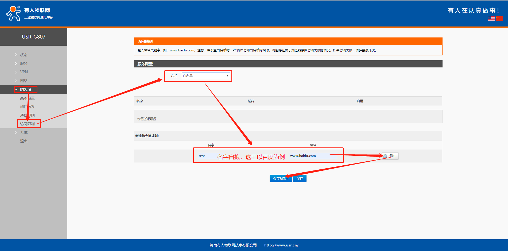Click the 添加 add rule button
508x251 pixels.
(x=390, y=156)
